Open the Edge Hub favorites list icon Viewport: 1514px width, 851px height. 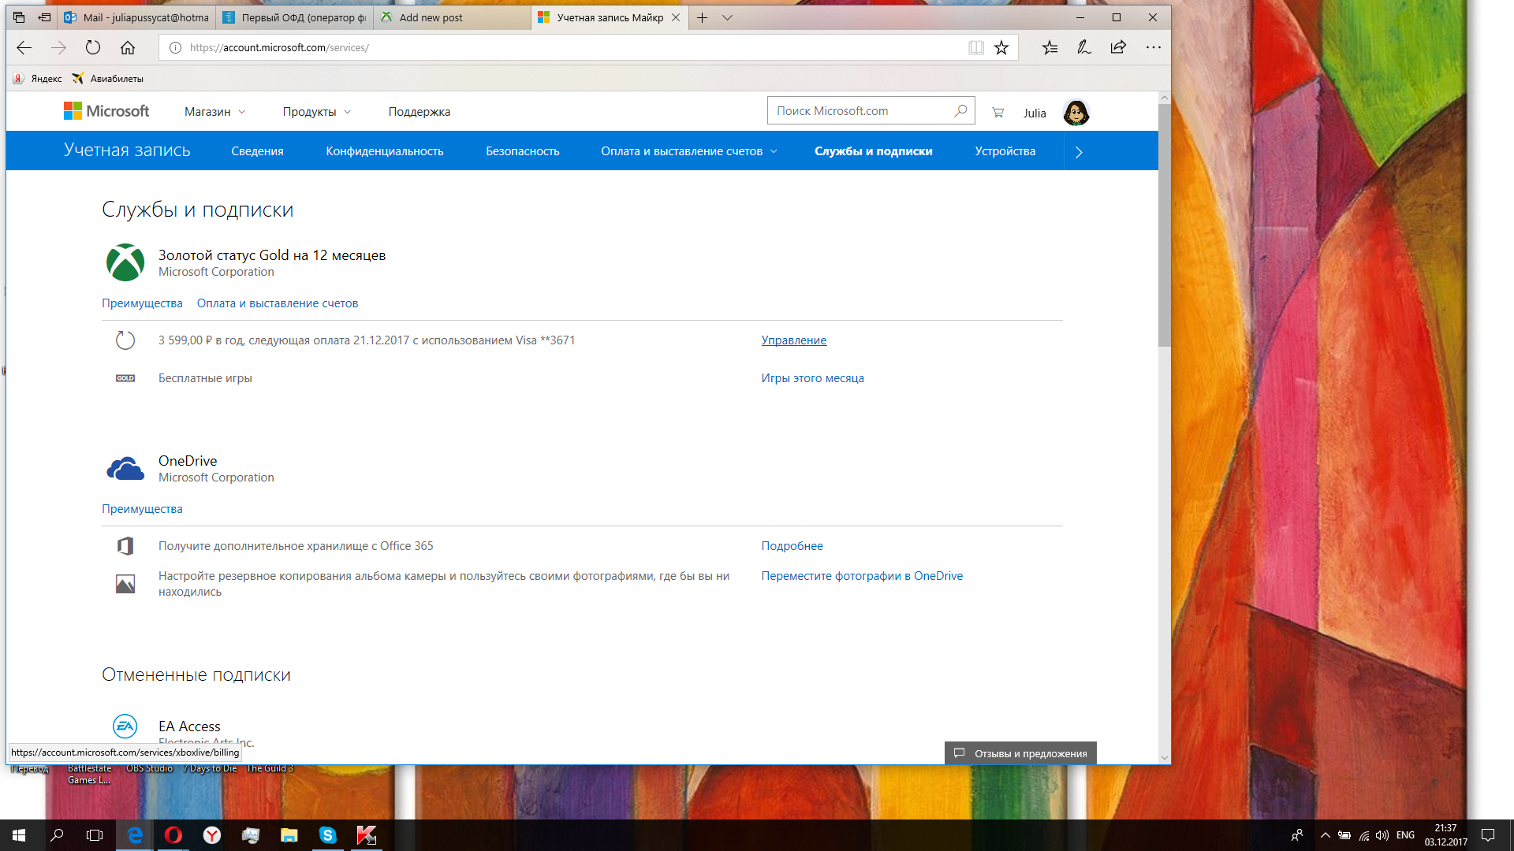(x=1050, y=47)
